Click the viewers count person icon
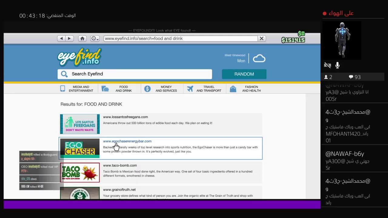 [326, 77]
